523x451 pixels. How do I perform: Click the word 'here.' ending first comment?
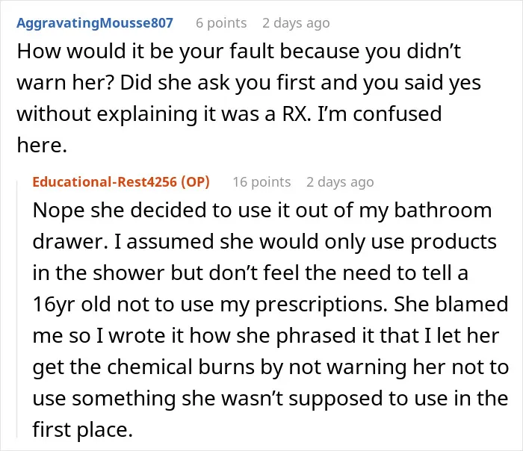point(42,146)
